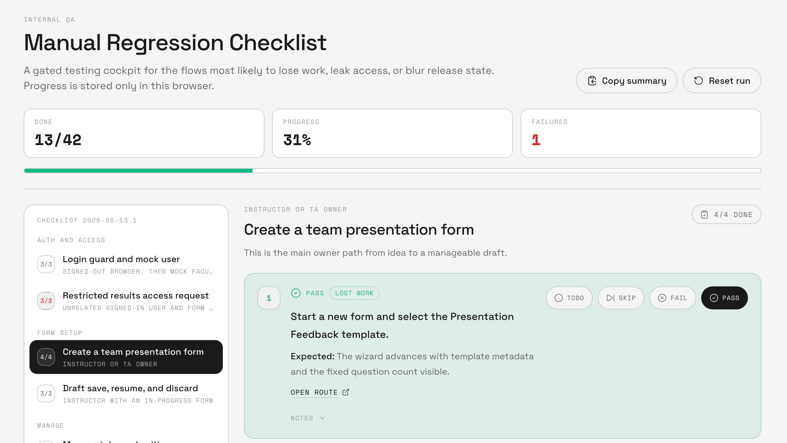Screen dimensions: 787x443
Task: Click the INTERNAL QA label
Action: 49,19
